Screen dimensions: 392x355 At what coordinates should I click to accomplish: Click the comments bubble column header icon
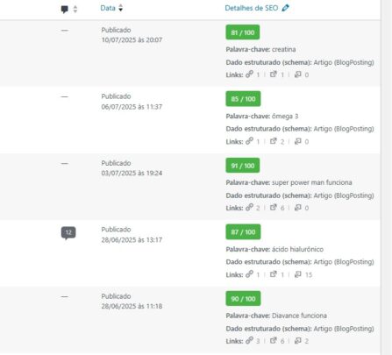click(65, 10)
